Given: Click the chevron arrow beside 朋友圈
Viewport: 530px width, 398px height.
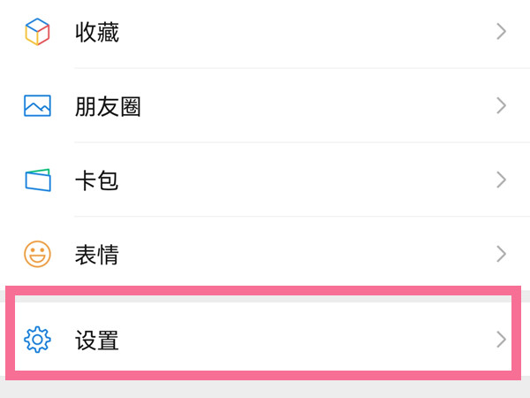Looking at the screenshot, I should (x=501, y=107).
